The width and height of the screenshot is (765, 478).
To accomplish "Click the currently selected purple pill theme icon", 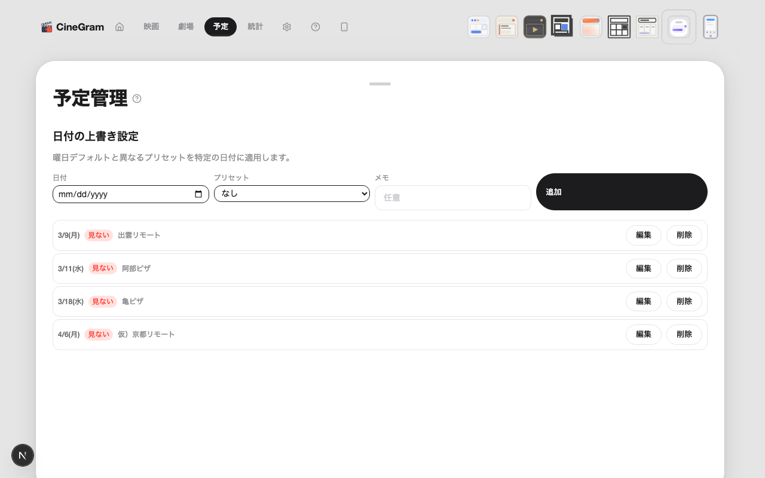I will [x=678, y=26].
